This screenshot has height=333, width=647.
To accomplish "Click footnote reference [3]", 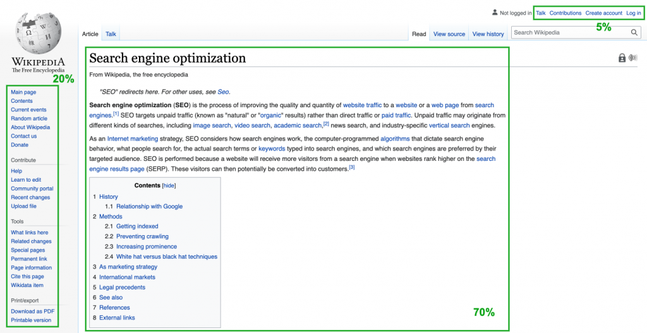I will [352, 167].
